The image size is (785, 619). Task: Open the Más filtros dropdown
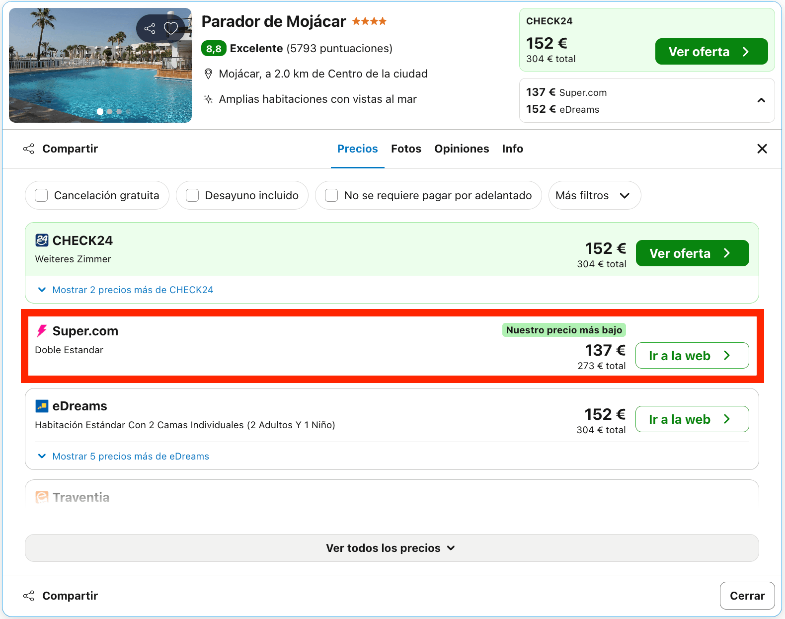coord(594,195)
